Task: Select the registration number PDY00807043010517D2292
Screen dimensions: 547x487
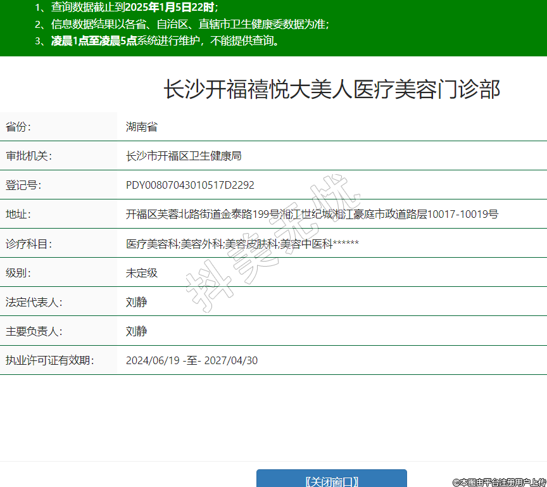Action: click(x=190, y=185)
